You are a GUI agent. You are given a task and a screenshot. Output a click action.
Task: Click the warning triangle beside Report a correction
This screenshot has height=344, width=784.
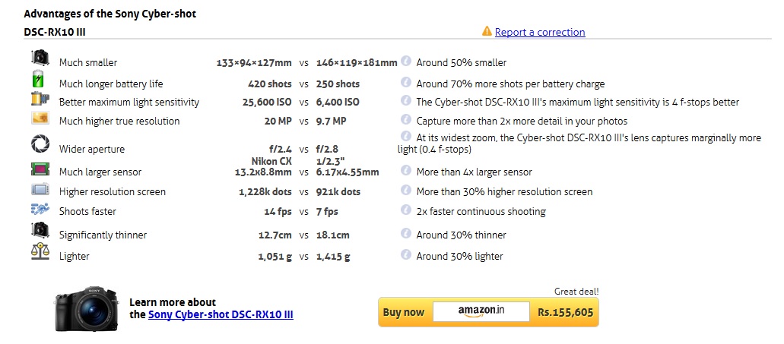(487, 31)
